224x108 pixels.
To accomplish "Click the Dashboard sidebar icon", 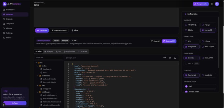I will [x=4, y=10].
